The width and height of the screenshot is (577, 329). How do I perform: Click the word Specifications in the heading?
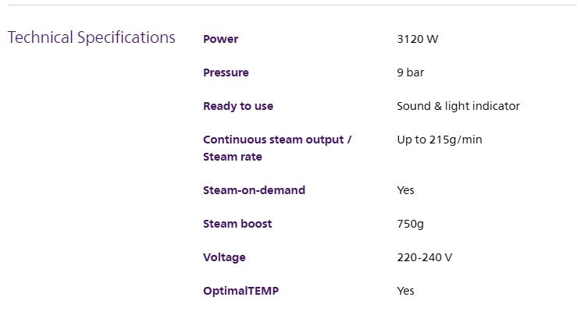pos(126,38)
